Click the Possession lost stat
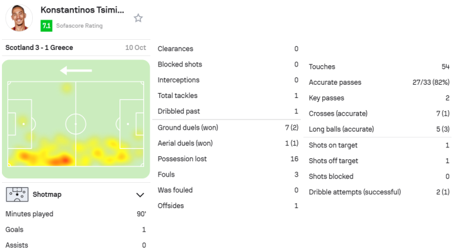The height and width of the screenshot is (248, 455). tap(227, 159)
